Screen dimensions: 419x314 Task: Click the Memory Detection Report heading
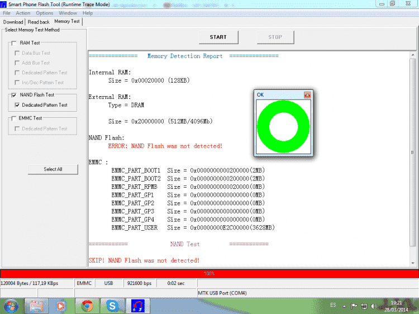pyautogui.click(x=185, y=56)
